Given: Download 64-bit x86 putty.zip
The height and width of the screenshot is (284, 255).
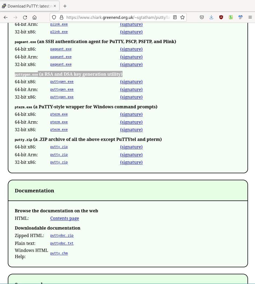Looking at the screenshot, I should [x=59, y=147].
